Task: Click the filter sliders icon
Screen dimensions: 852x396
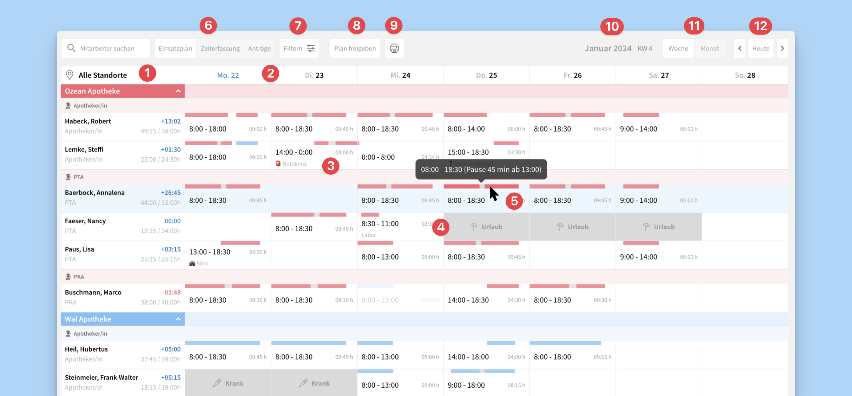Action: [x=311, y=48]
